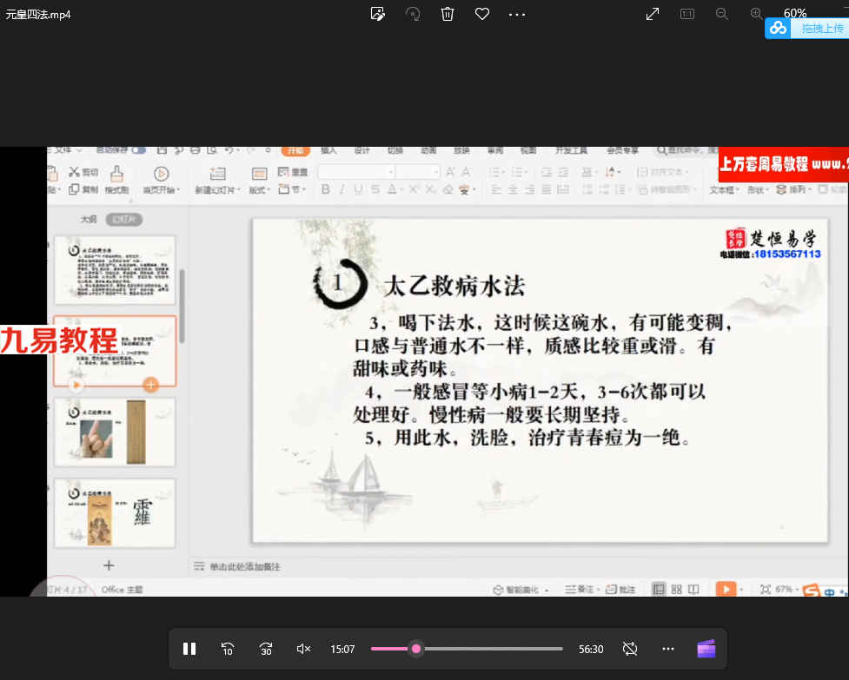Toggle Strikethrough formatting
The width and height of the screenshot is (849, 680).
tap(375, 189)
